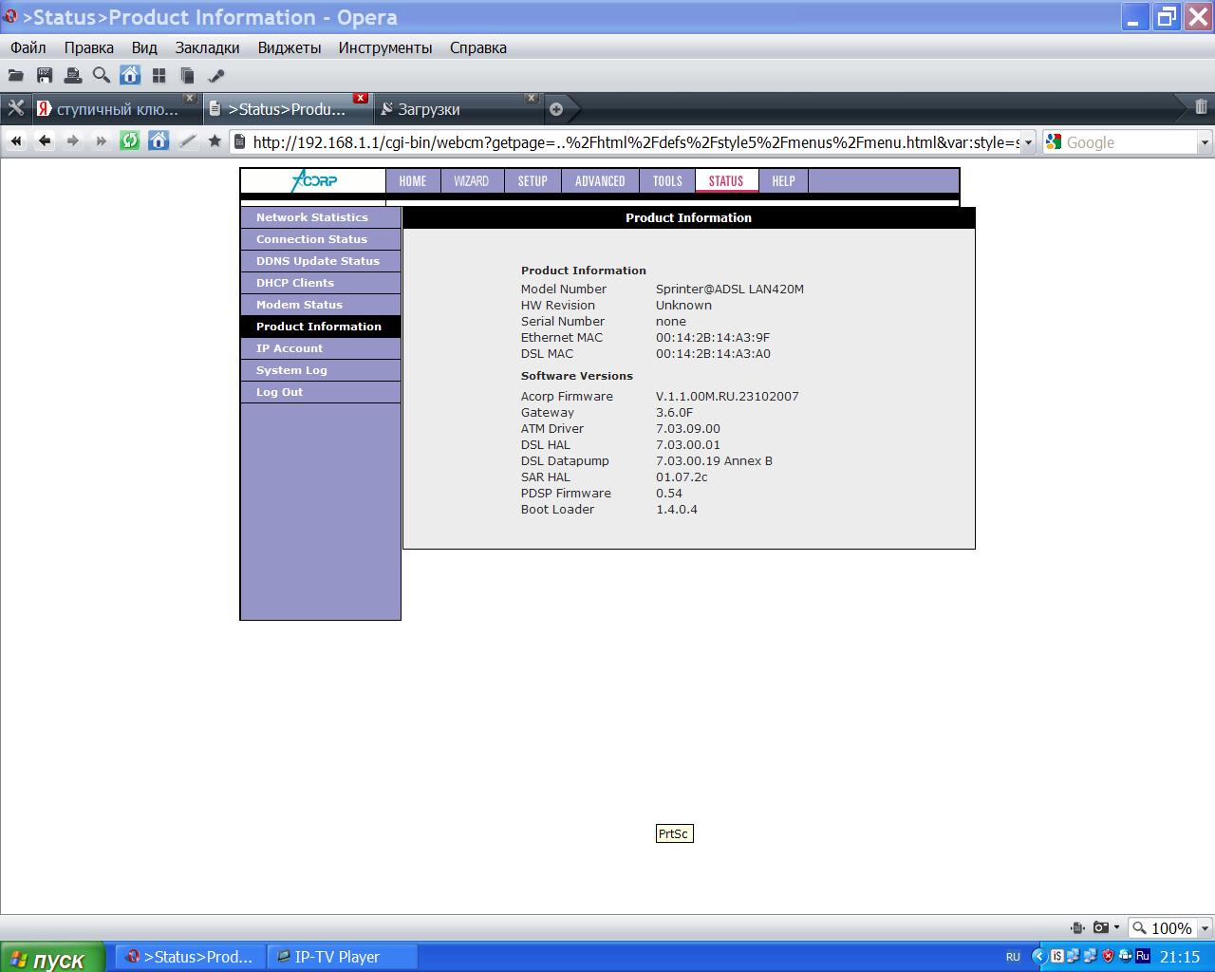Click the red shield security tray icon
The image size is (1215, 972).
pos(1107,957)
